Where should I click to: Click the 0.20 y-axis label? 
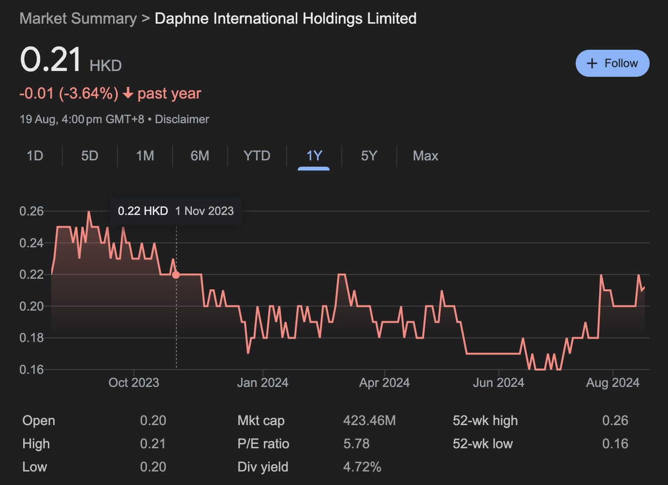click(x=31, y=306)
